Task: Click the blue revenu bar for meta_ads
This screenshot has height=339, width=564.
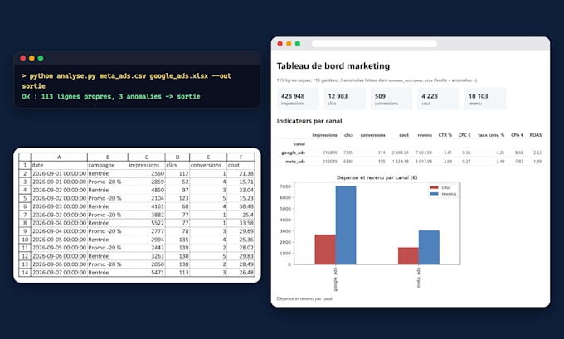Action: (429, 247)
